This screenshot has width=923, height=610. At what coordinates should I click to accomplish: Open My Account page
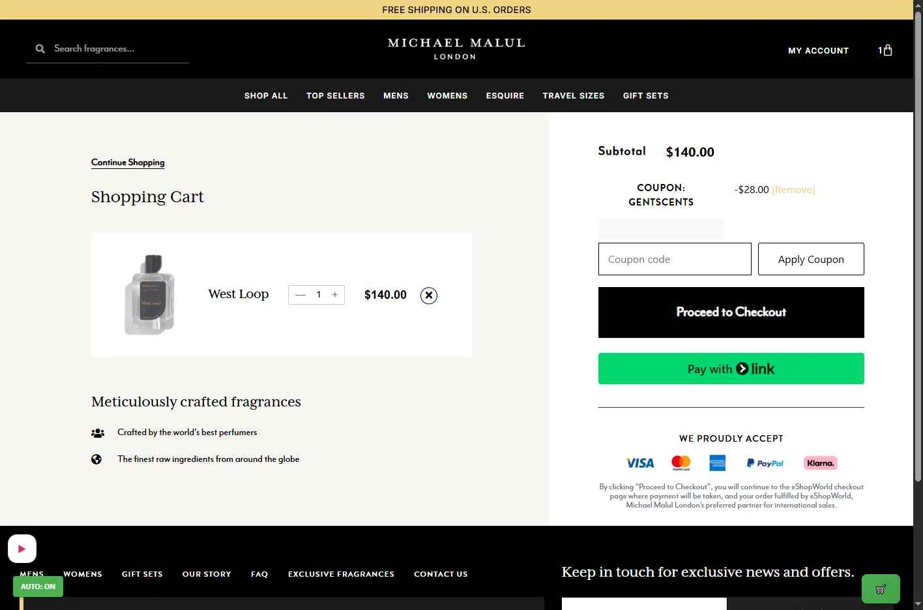[819, 50]
